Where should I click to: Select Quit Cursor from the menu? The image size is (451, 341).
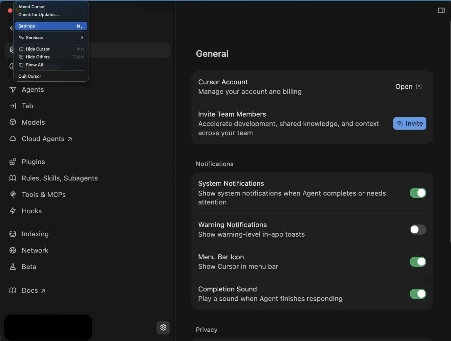pyautogui.click(x=51, y=76)
